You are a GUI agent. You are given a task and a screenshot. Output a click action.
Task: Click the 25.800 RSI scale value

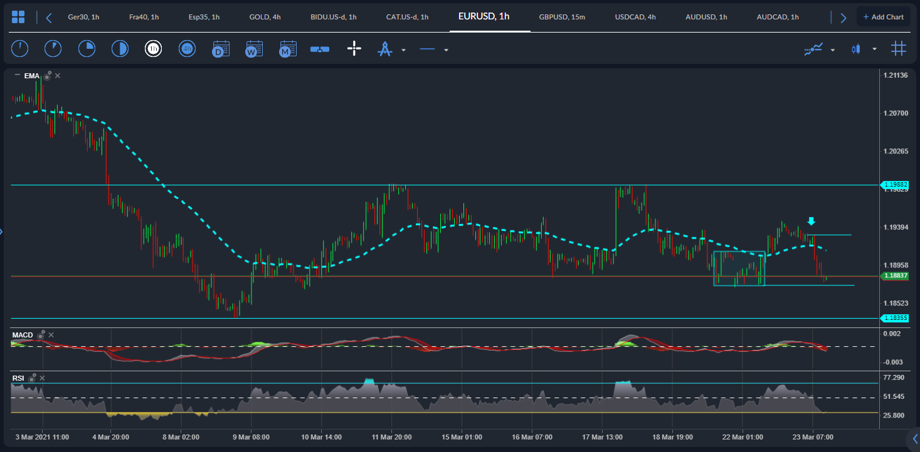coord(894,415)
